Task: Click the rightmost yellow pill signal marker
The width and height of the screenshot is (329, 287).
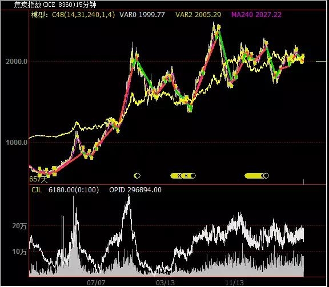Action: (256, 176)
